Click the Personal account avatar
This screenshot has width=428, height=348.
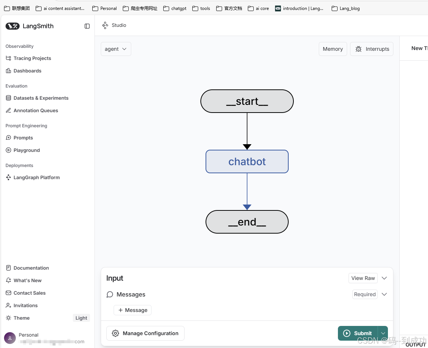10,338
